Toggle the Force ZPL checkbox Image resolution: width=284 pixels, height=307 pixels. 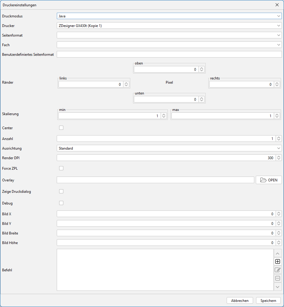[x=61, y=168]
